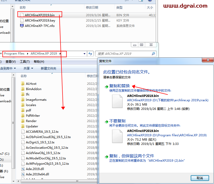Select the Updater folder icon
This screenshot has width=214, height=184.
pyautogui.click(x=23, y=126)
